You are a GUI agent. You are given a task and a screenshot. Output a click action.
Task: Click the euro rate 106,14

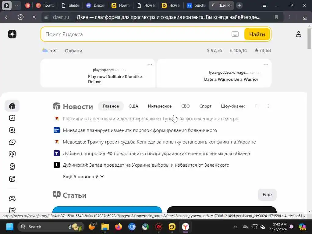(x=238, y=51)
